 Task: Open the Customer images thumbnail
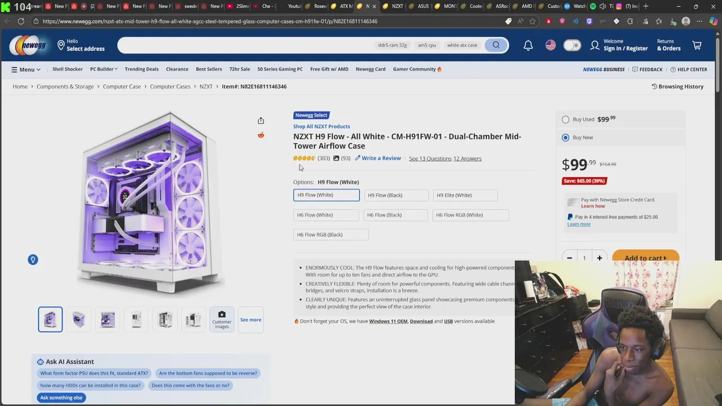click(x=222, y=320)
